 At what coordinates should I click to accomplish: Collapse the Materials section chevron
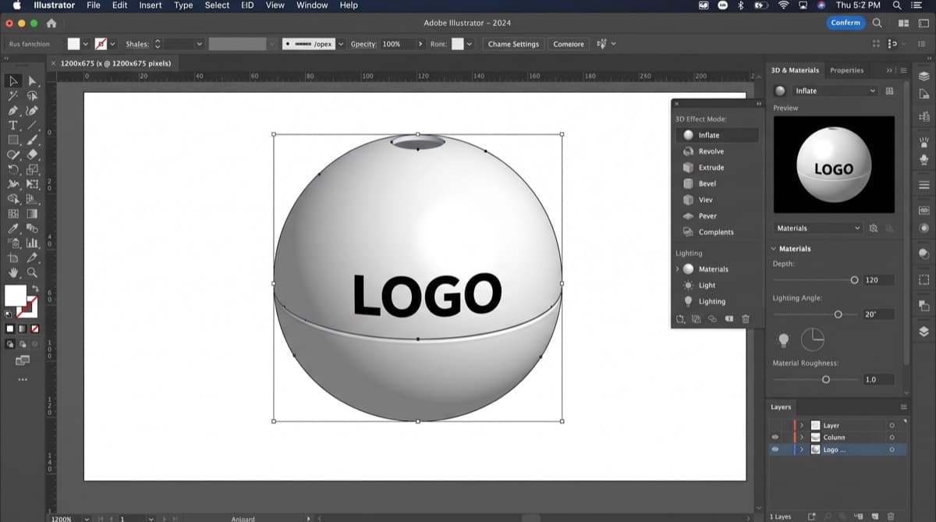point(774,249)
